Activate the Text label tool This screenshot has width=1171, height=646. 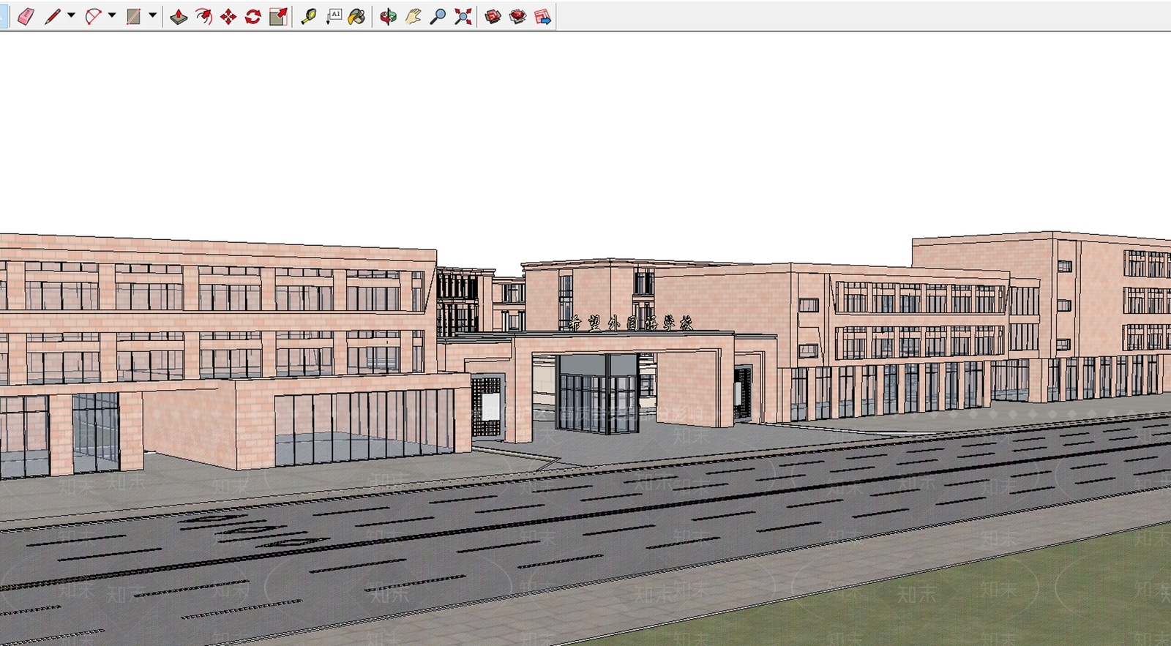(x=334, y=16)
